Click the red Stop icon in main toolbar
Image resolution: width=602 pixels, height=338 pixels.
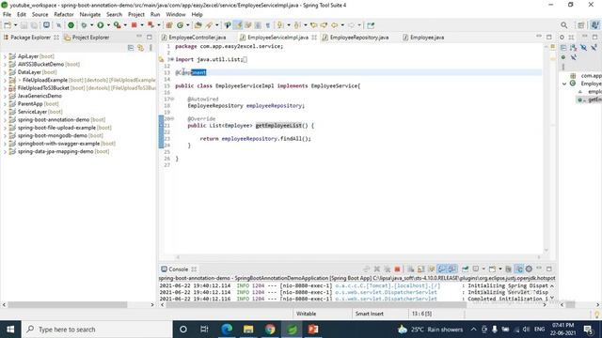click(134, 25)
